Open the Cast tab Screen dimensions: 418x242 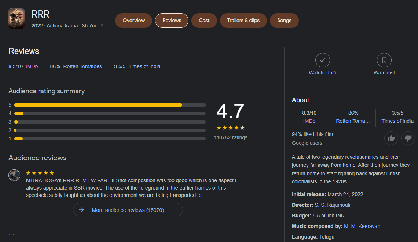pyautogui.click(x=204, y=21)
